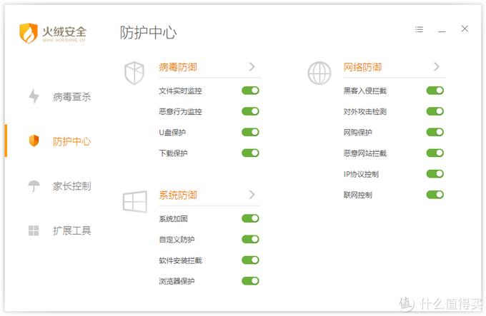Click the 联网控制 label
The width and height of the screenshot is (486, 316).
357,195
